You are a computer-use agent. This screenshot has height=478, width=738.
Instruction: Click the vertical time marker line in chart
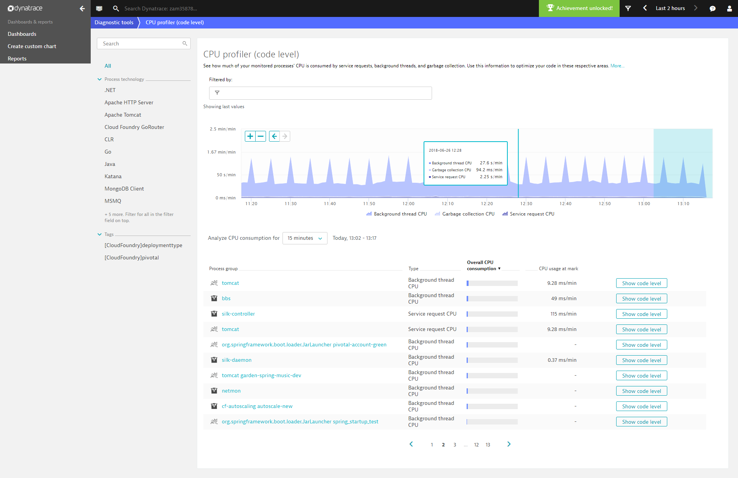(x=518, y=163)
